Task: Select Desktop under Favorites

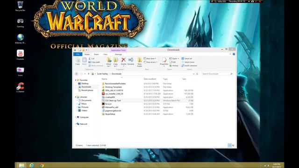Action: pyautogui.click(x=85, y=84)
